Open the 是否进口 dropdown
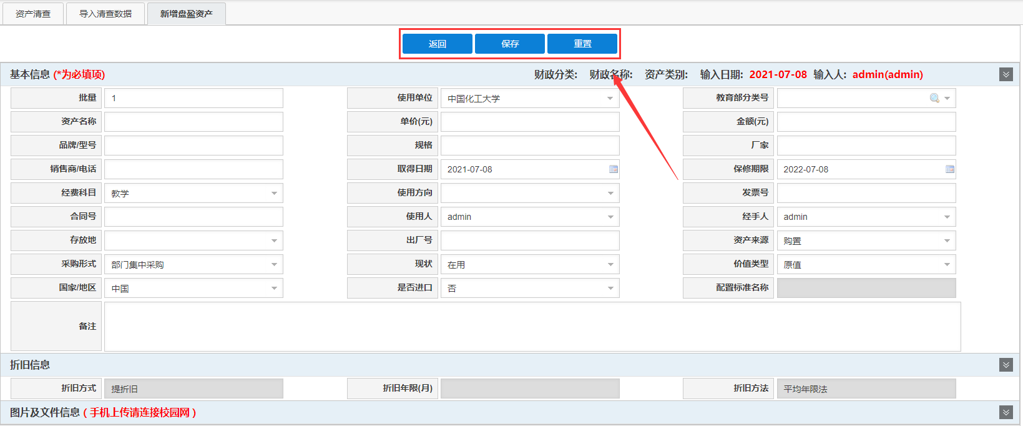This screenshot has height=426, width=1023. coord(610,288)
